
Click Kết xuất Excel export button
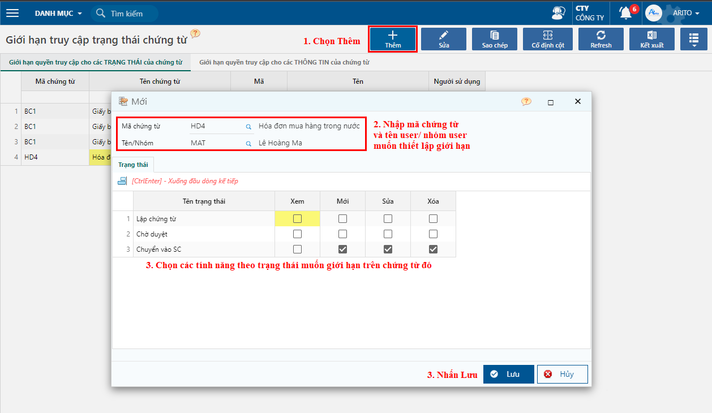pyautogui.click(x=651, y=39)
